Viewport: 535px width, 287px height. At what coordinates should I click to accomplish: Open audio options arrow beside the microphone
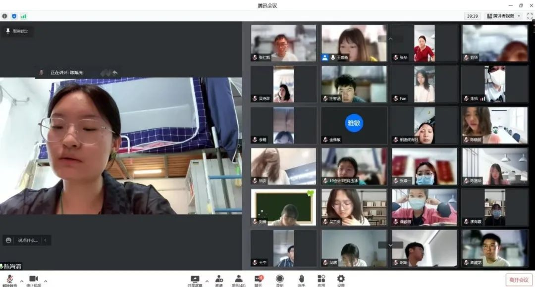point(21,281)
